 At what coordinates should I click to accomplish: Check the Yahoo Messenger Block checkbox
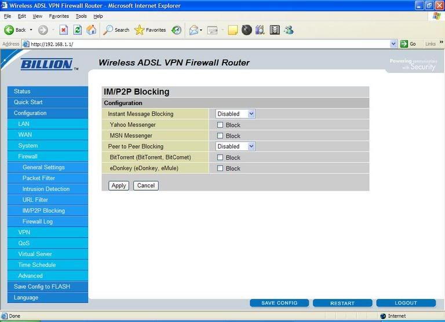[x=220, y=125]
